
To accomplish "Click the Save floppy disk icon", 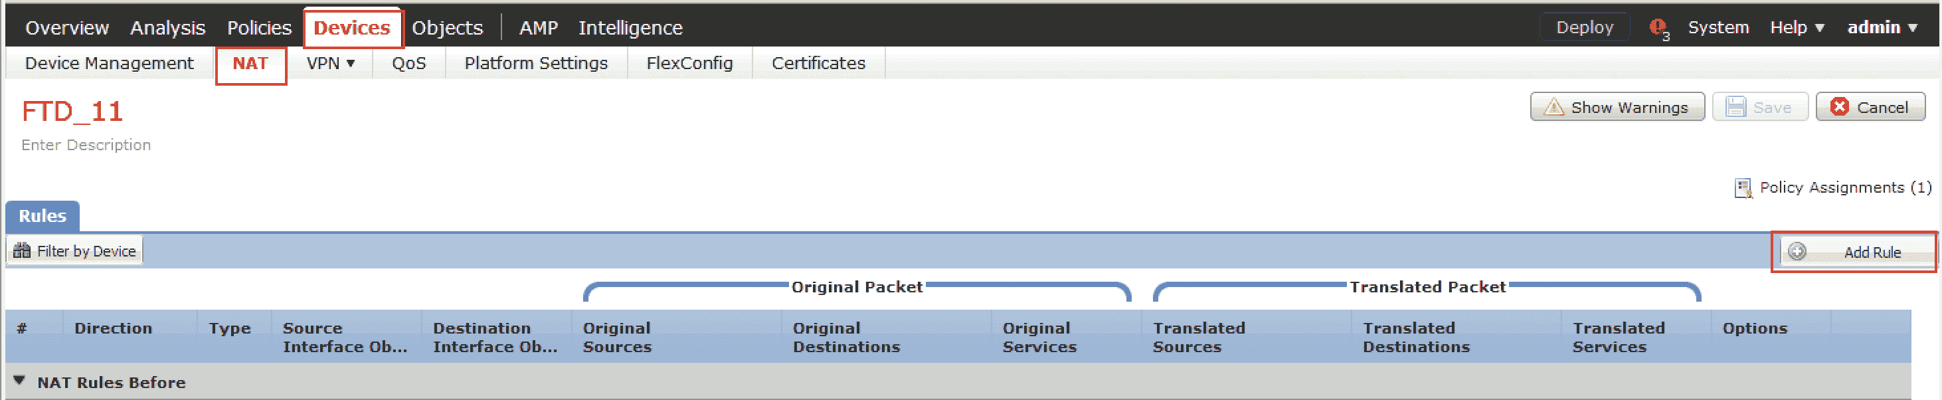I will tap(1735, 107).
